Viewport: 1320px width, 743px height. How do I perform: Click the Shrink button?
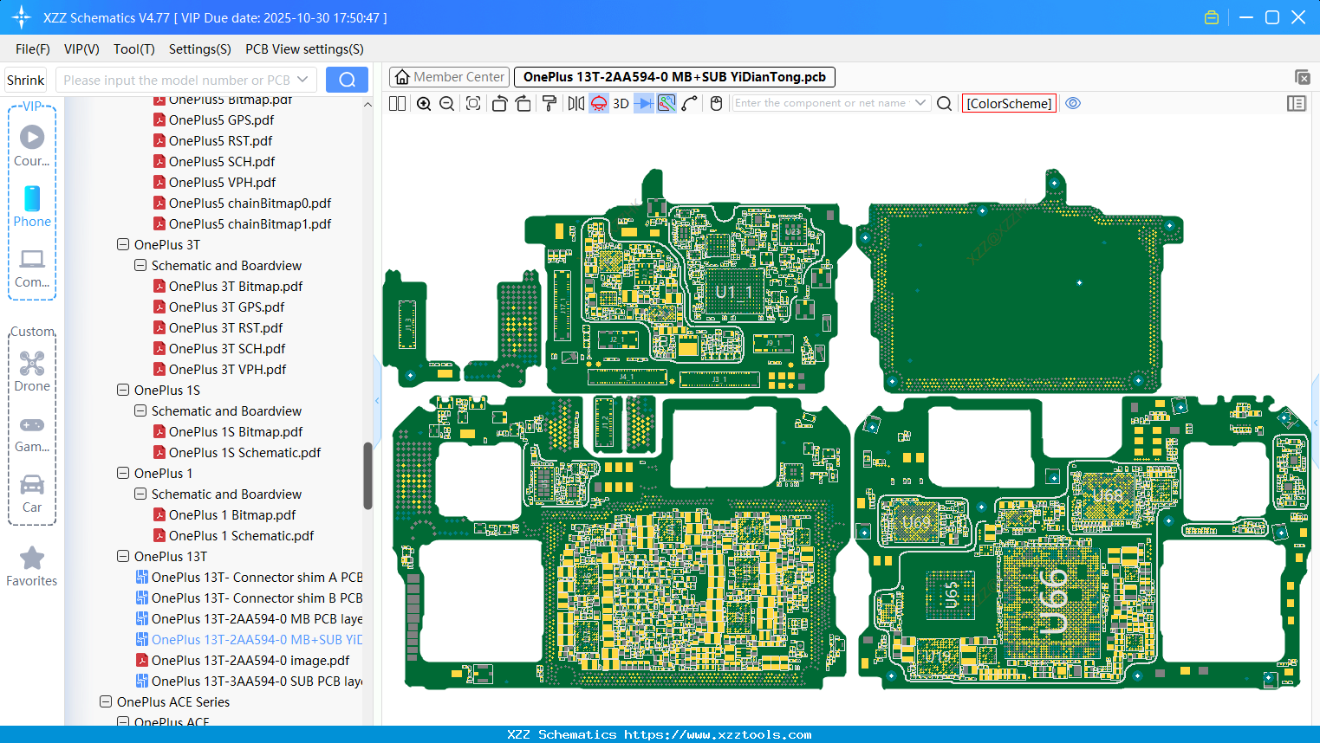coord(26,81)
